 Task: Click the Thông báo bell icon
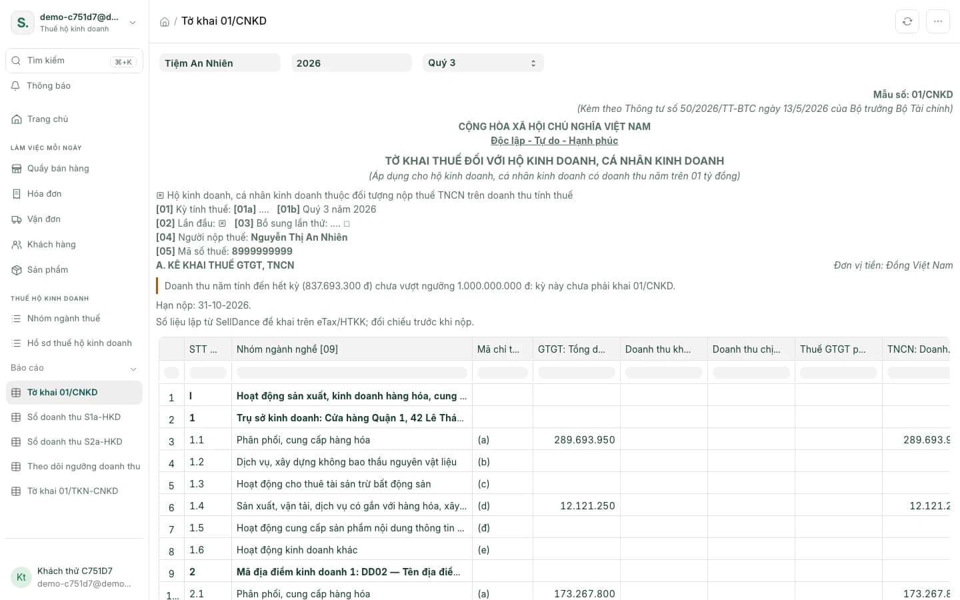click(15, 86)
